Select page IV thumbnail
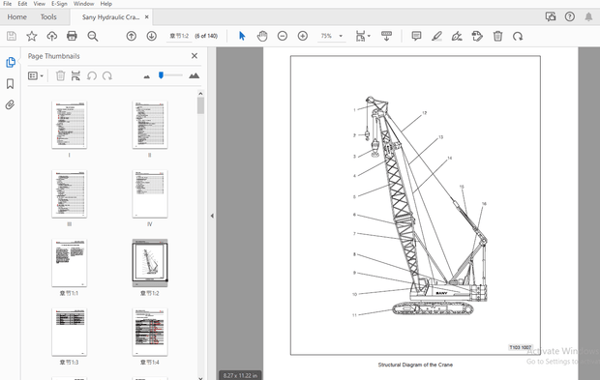The height and width of the screenshot is (380, 600). pos(150,193)
